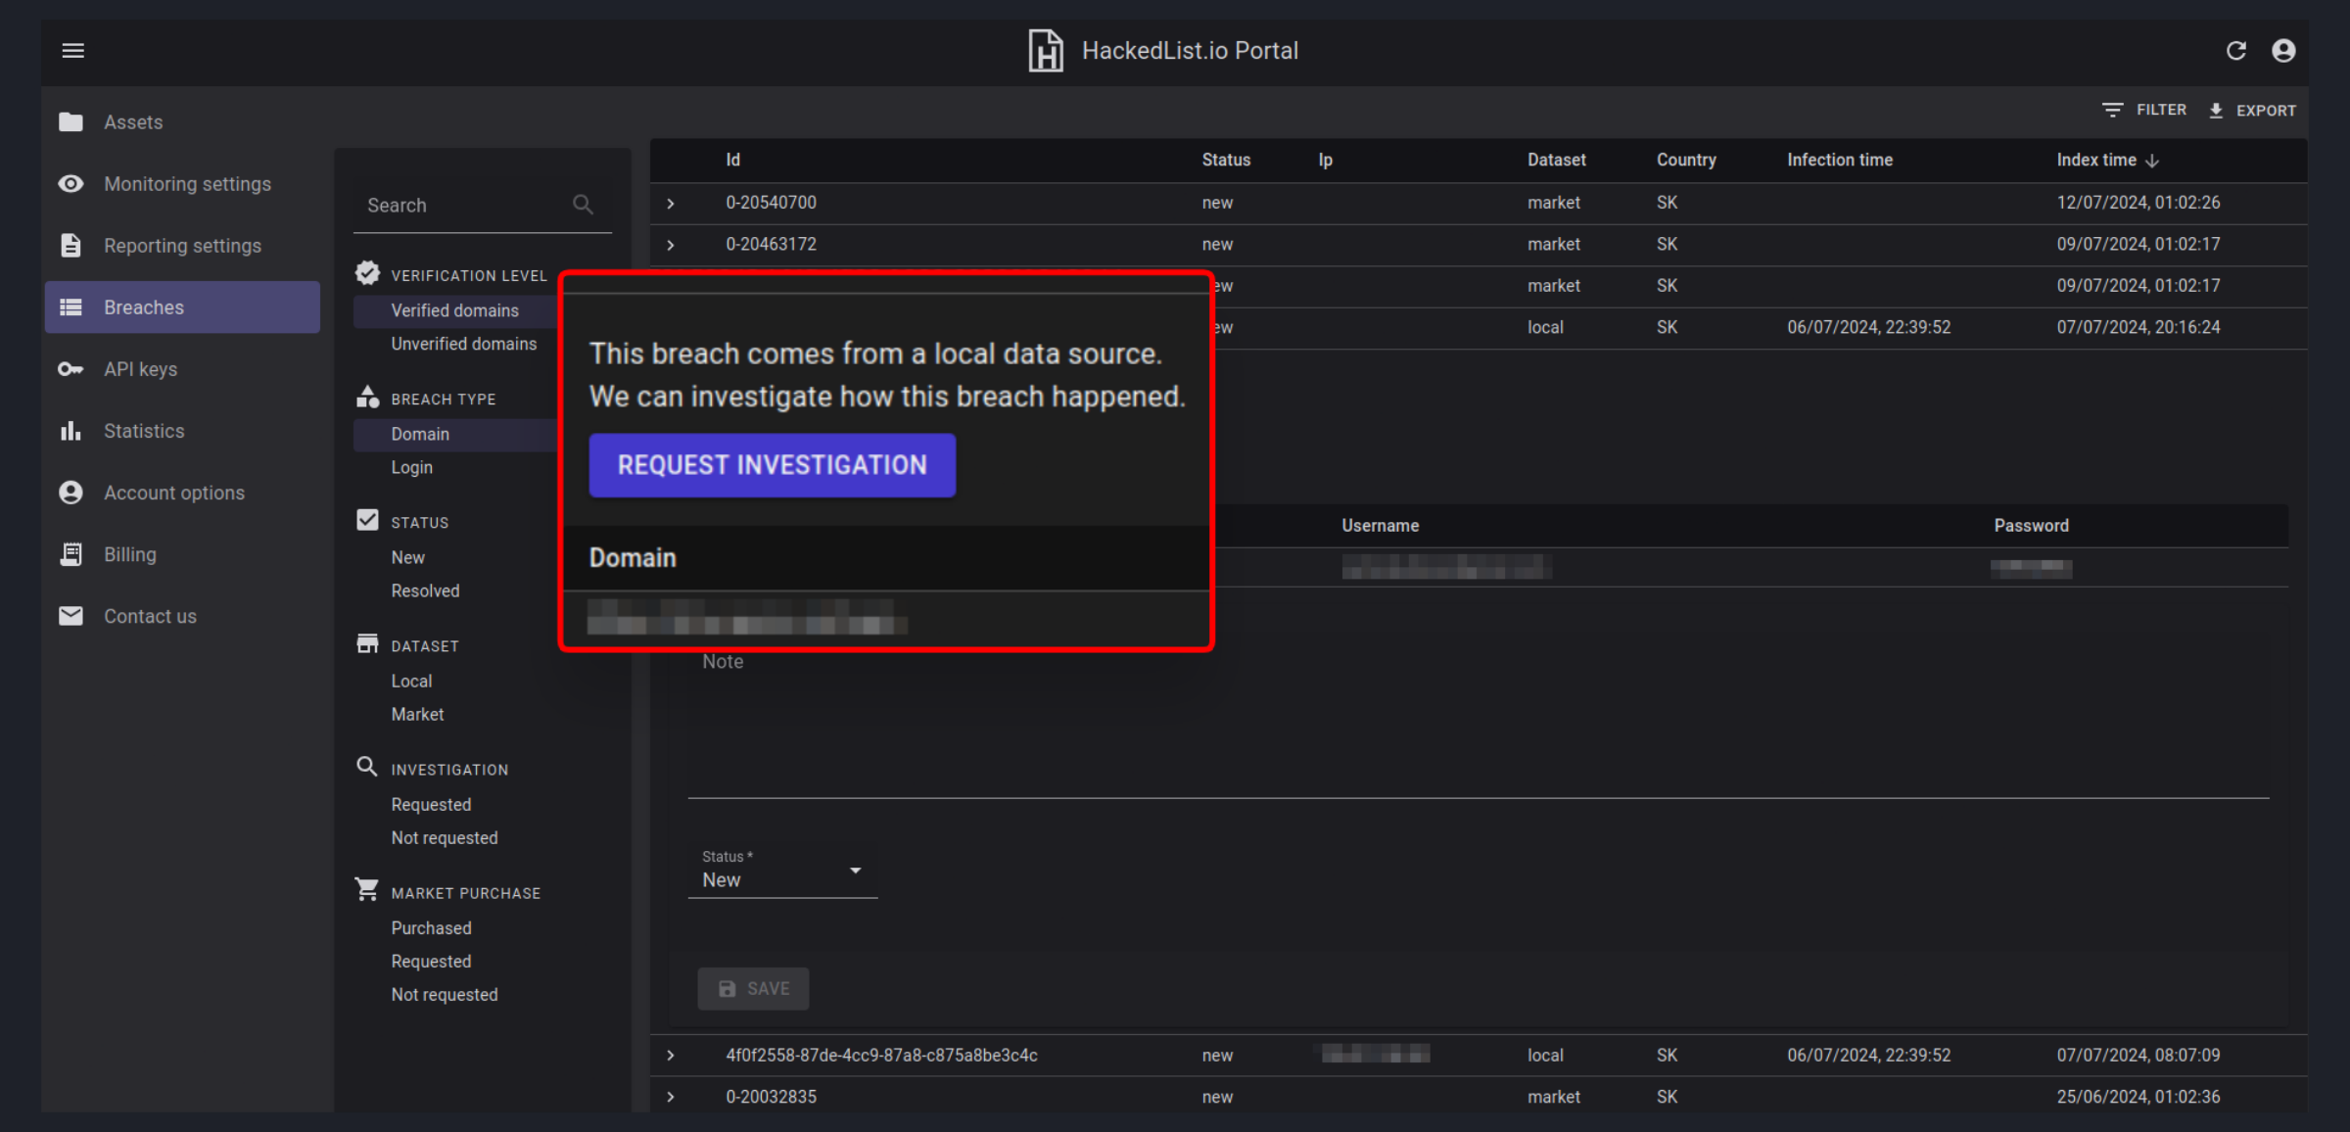Sort by Index time arrow icon
2350x1132 pixels.
pyautogui.click(x=2152, y=161)
